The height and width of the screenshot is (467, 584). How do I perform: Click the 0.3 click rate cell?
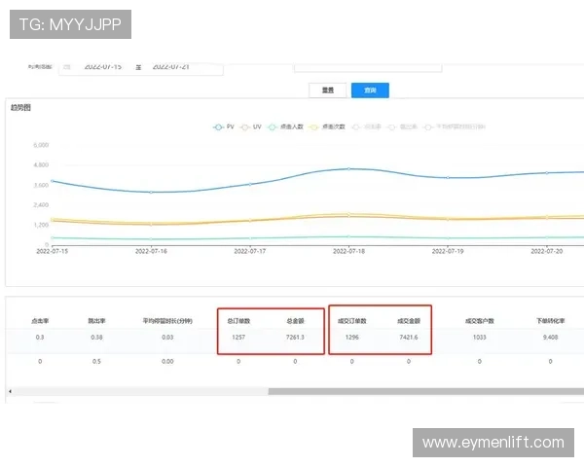(x=40, y=337)
